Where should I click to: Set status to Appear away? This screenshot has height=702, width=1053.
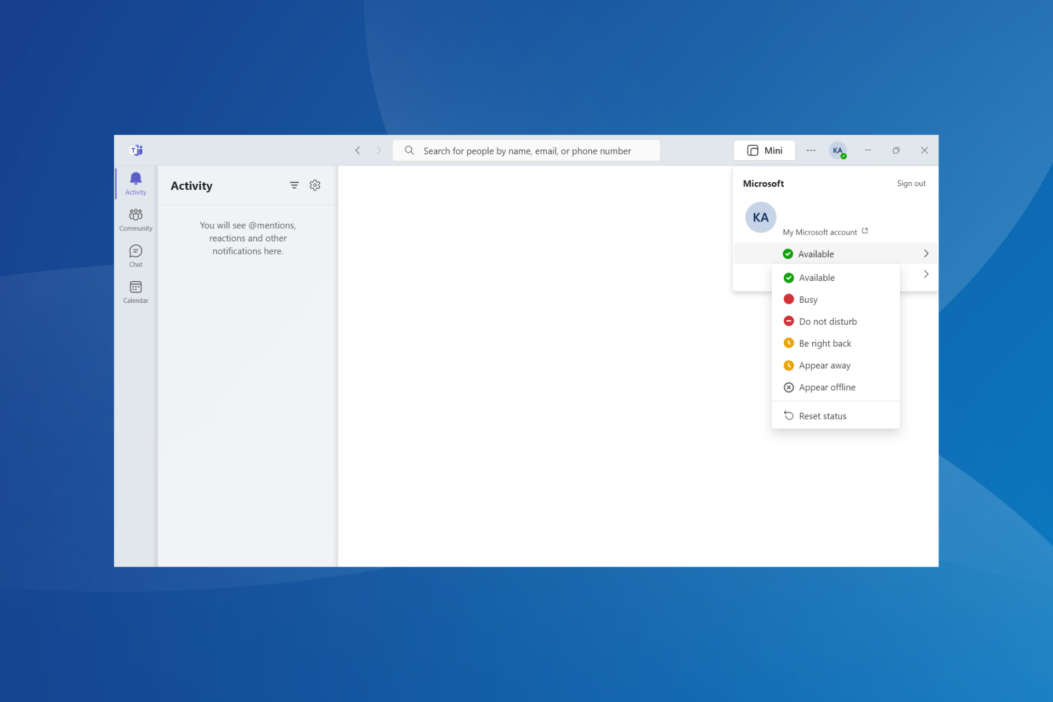[x=835, y=365]
